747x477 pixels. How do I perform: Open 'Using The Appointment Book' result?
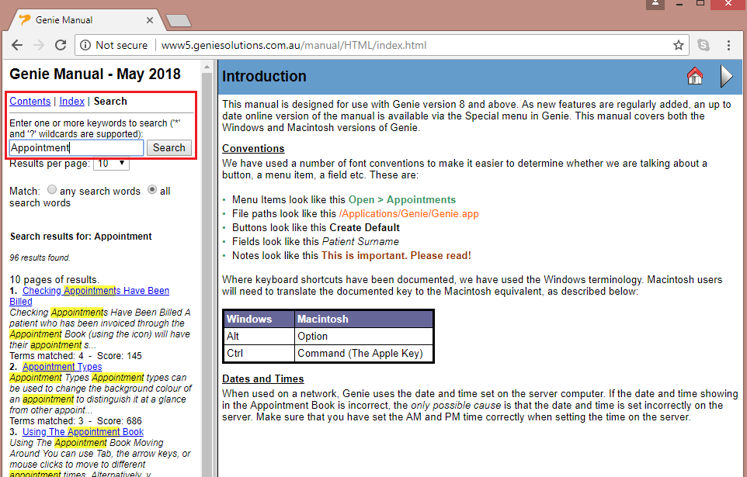pyautogui.click(x=83, y=432)
